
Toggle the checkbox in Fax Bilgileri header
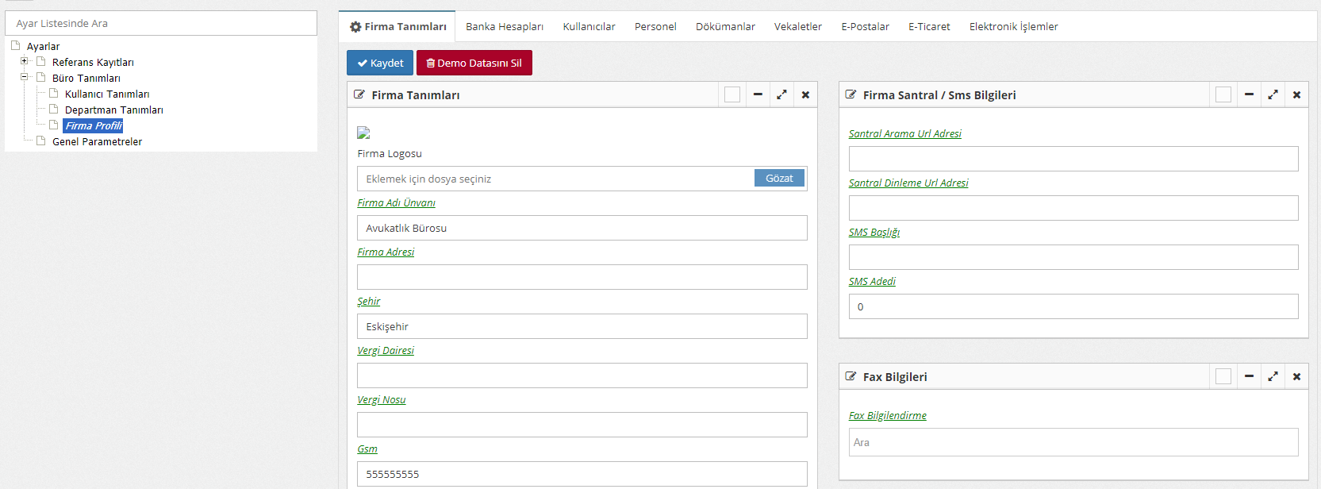1223,376
